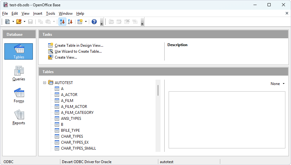Click the tables list vertical scrollbar thumb
The height and width of the screenshot is (165, 291).
(x=158, y=90)
